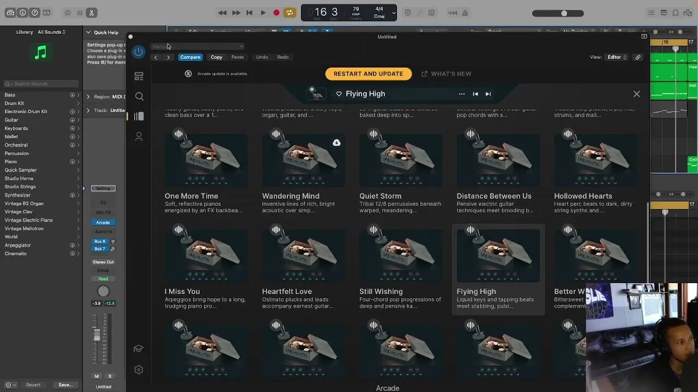The height and width of the screenshot is (392, 698).
Task: Click RESTART AND UPDATE button
Action: [368, 73]
